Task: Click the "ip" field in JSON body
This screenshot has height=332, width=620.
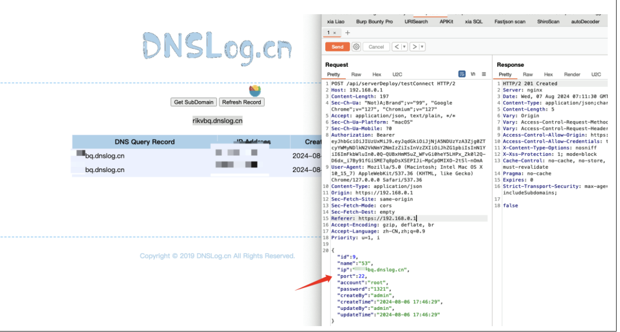Action: (373, 269)
